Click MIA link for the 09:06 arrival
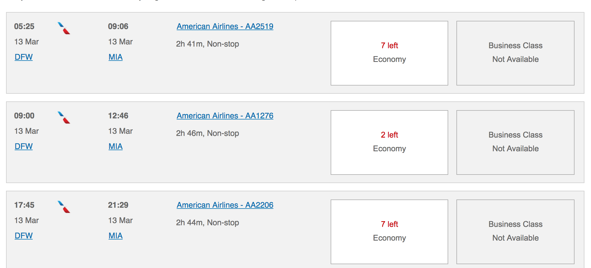Image resolution: width=591 pixels, height=268 pixels. coord(115,57)
